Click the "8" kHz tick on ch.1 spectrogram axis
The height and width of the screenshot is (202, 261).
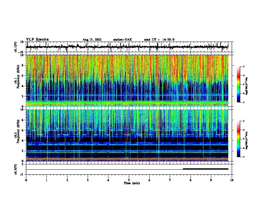click(x=23, y=65)
